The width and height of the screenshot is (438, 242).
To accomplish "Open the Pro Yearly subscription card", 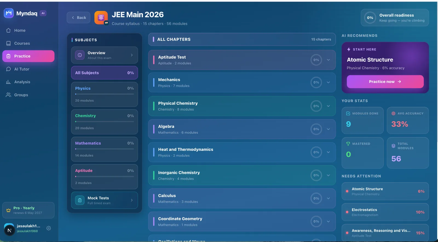I will tap(28, 210).
